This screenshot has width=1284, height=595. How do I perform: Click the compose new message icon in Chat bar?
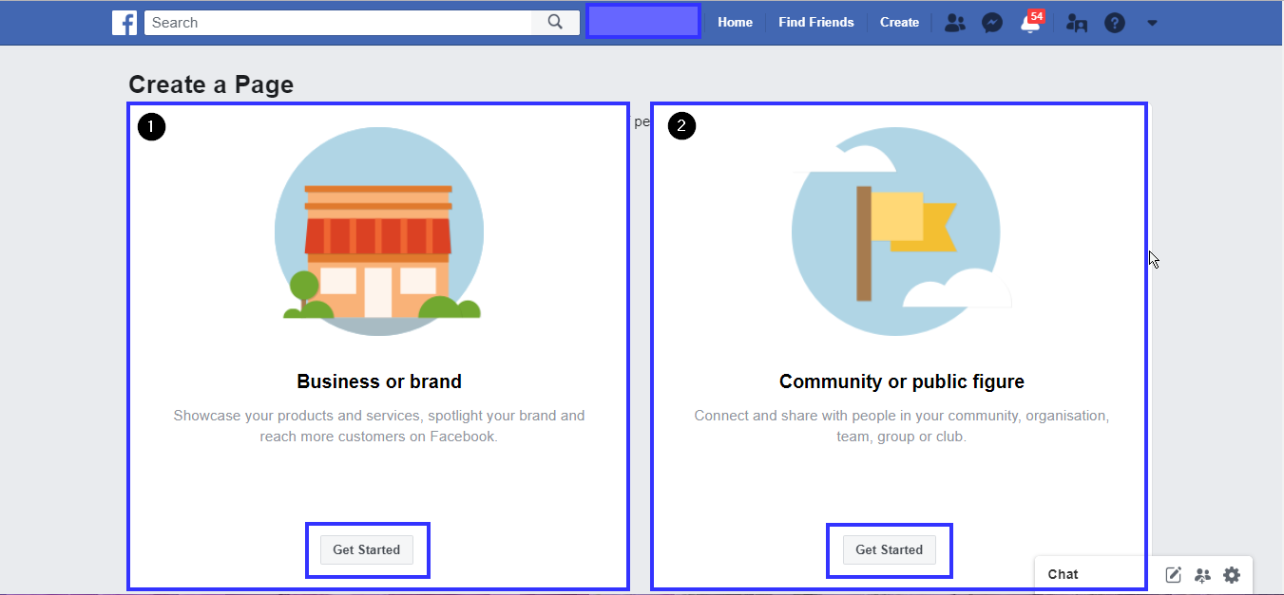(x=1174, y=574)
